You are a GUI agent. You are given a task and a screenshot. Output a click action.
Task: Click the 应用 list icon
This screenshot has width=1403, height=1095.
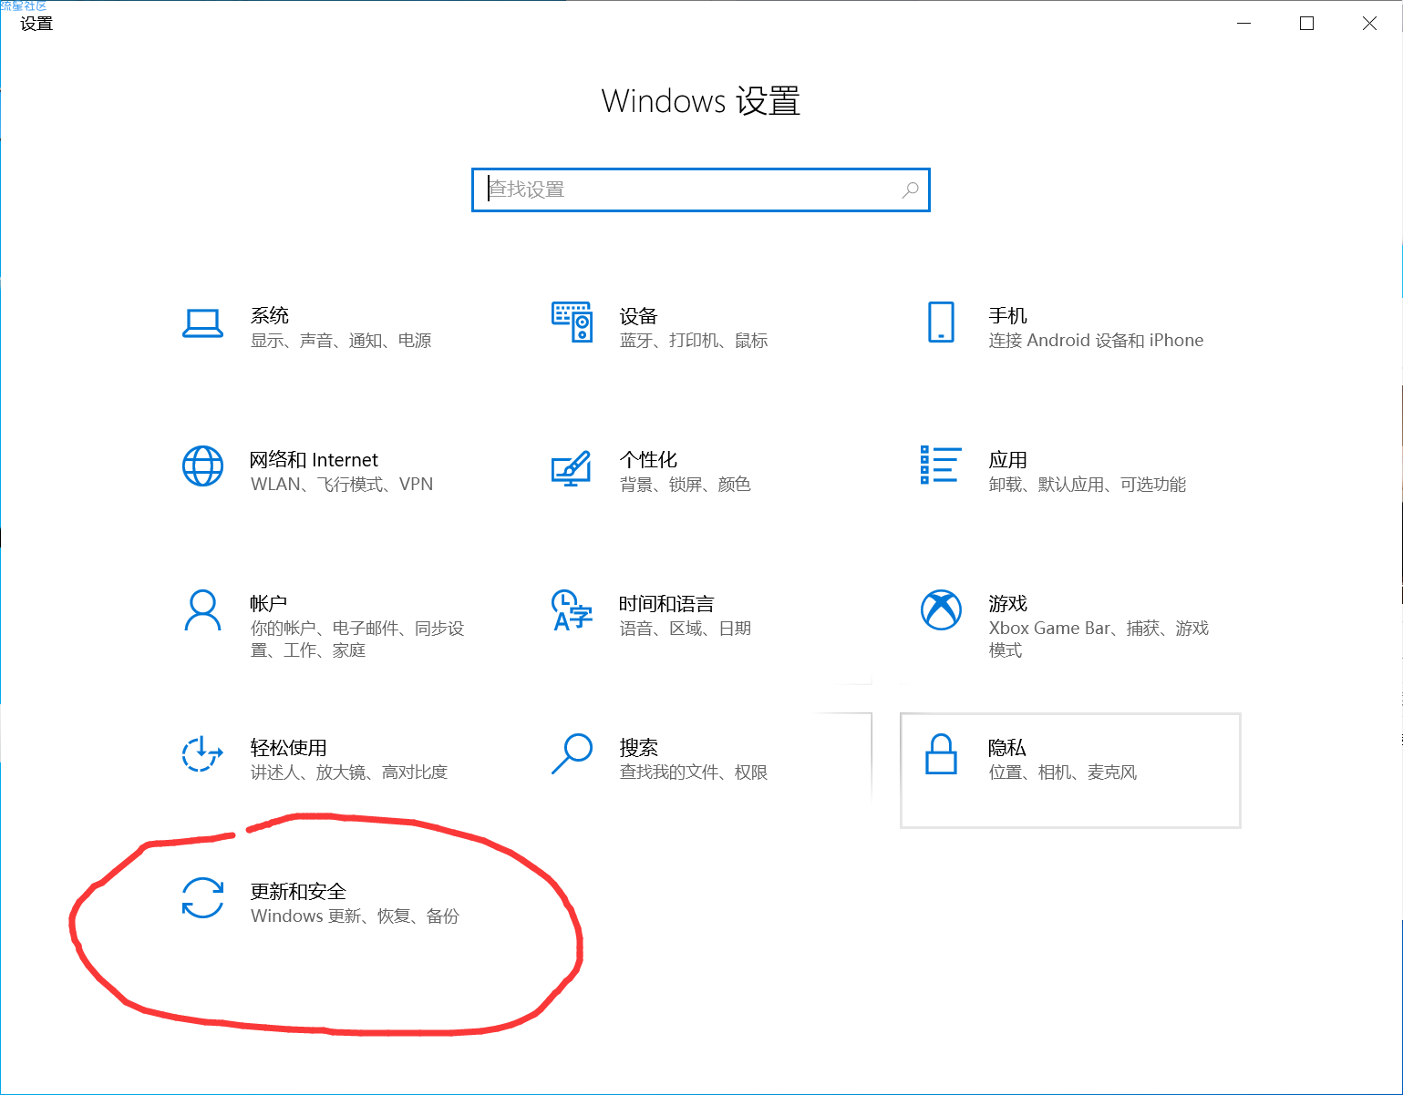point(941,465)
